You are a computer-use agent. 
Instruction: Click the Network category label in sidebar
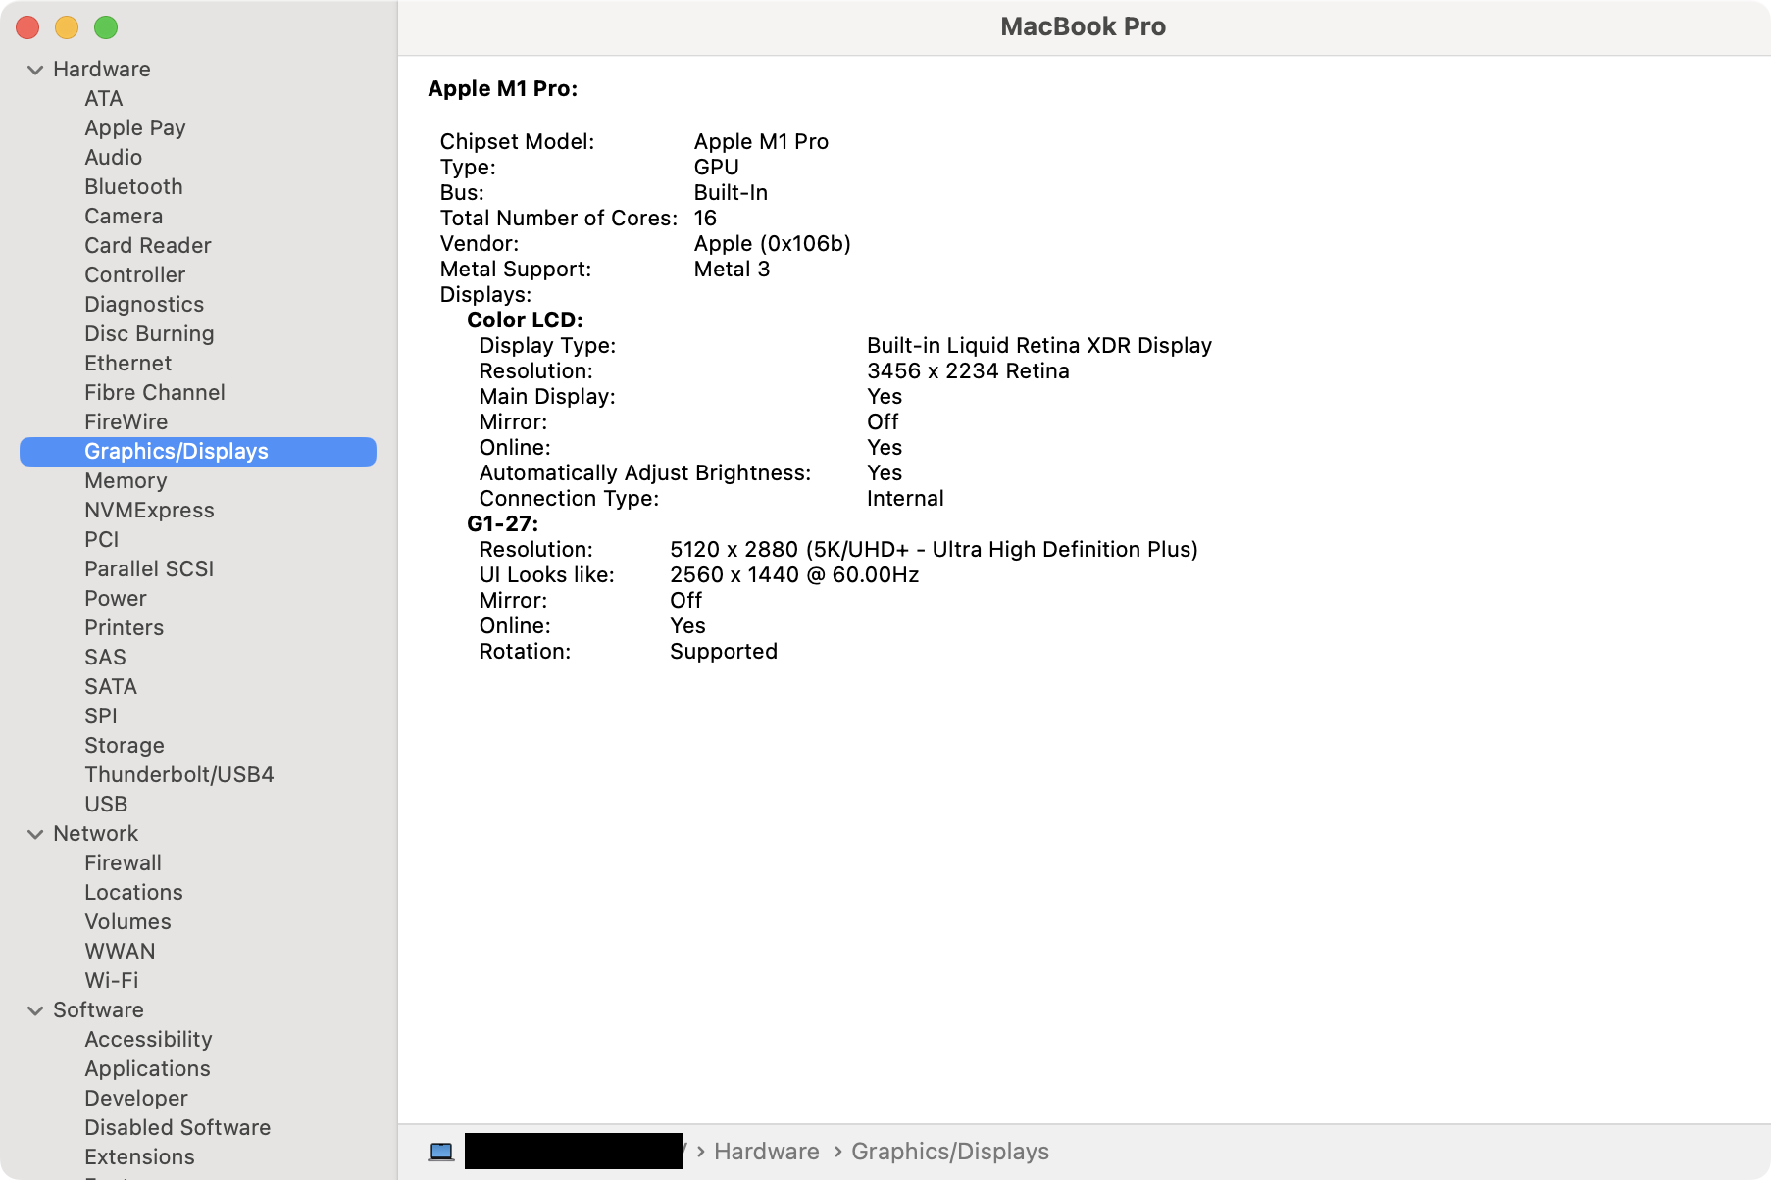coord(96,834)
